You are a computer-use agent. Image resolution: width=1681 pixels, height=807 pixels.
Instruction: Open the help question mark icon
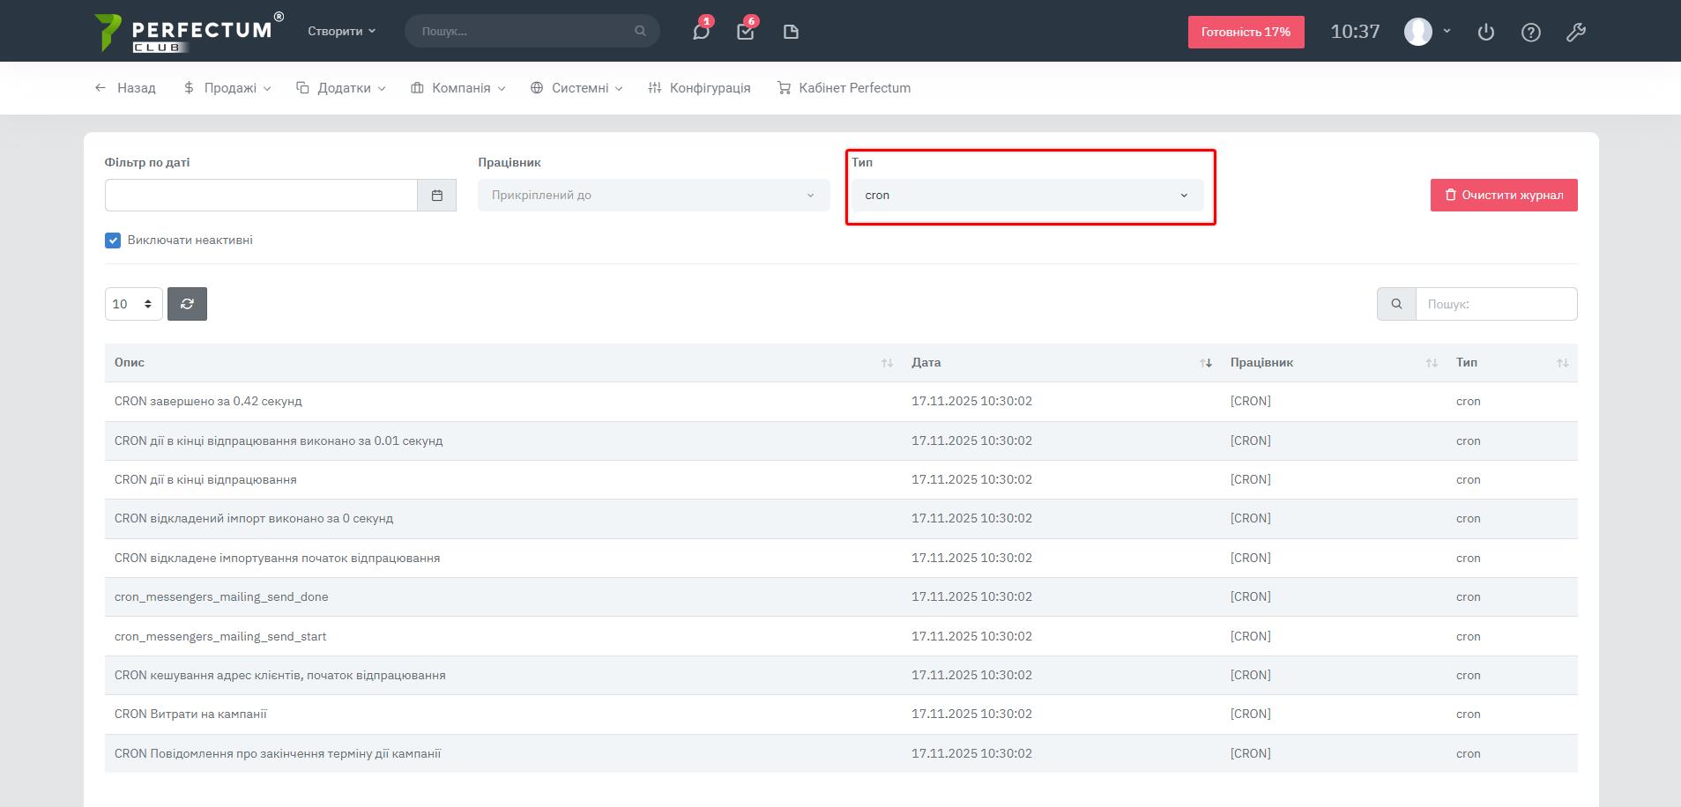tap(1531, 32)
